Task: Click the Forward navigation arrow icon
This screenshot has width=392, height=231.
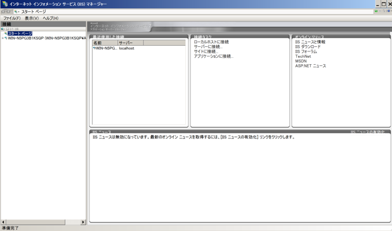Action: 9,11
